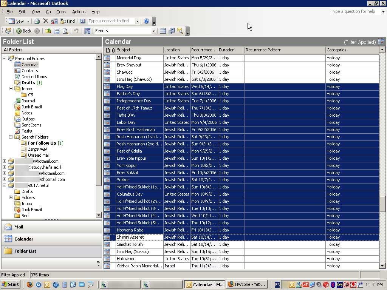
Task: Select the Tasks folder
Action: (26, 131)
